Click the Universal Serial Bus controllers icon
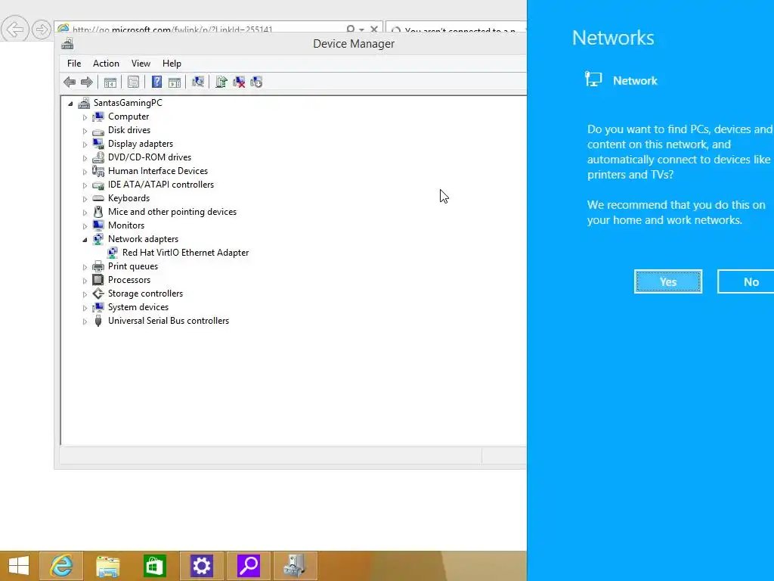This screenshot has height=581, width=774. point(98,321)
